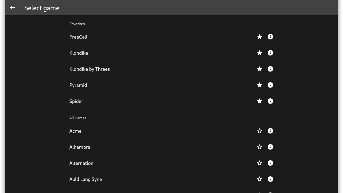Remove FreeCell from favorites
This screenshot has width=343, height=193.
pyautogui.click(x=259, y=37)
